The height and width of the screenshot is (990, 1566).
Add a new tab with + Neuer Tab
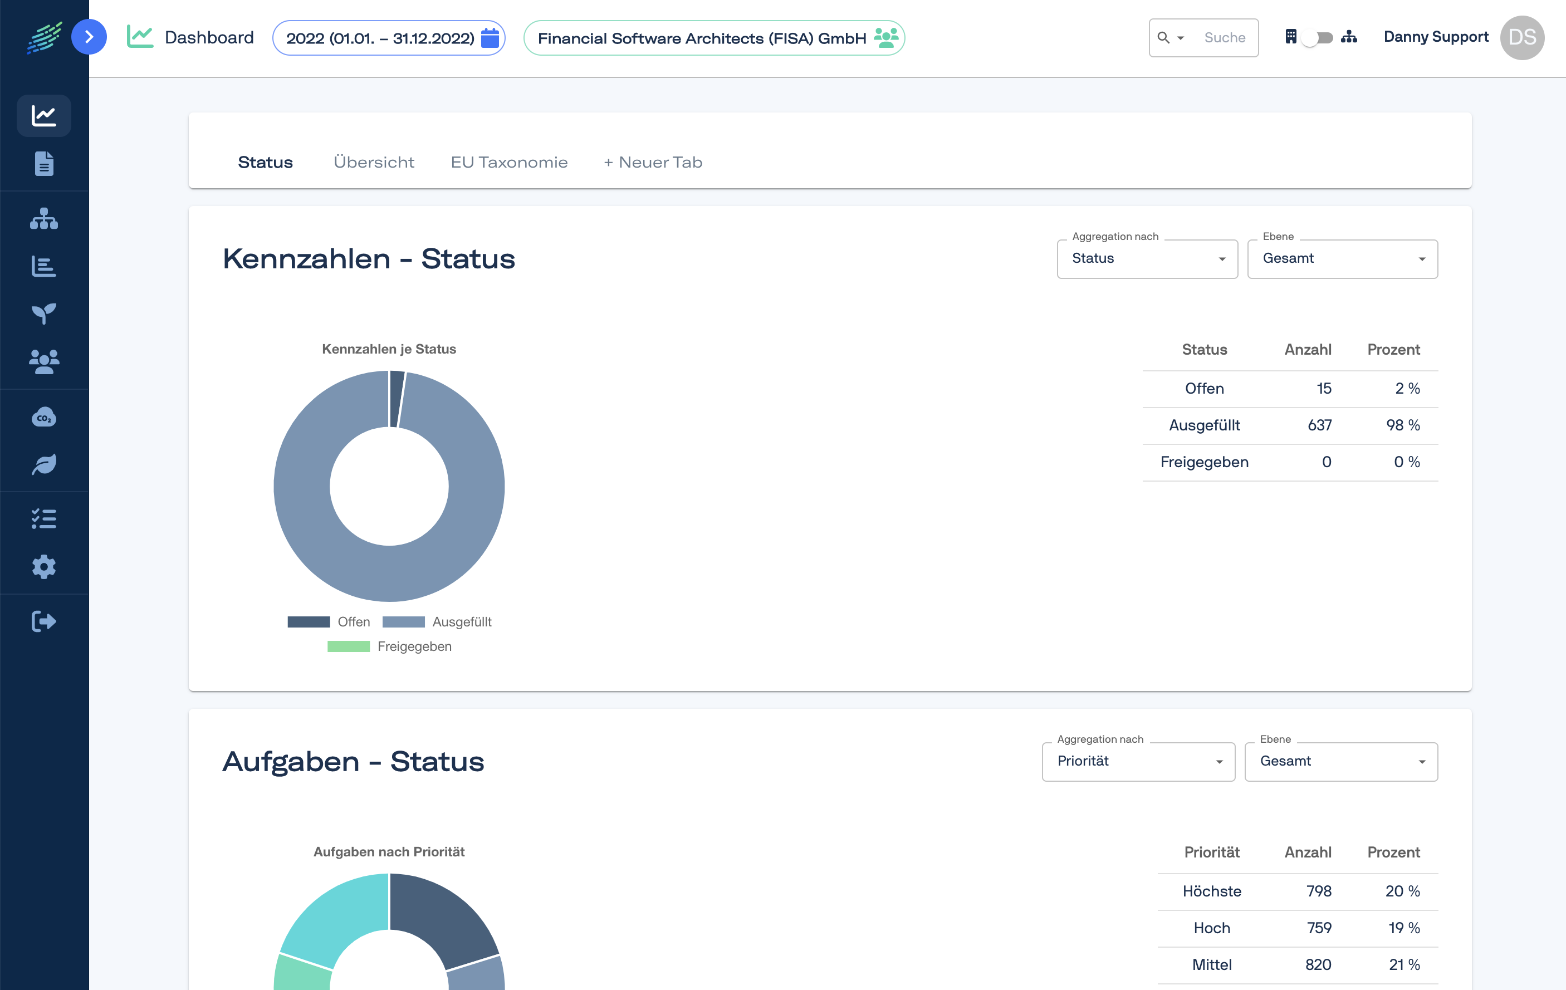click(653, 162)
